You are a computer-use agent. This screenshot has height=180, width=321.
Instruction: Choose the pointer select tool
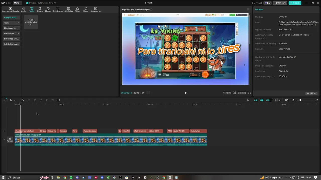pos(11,100)
